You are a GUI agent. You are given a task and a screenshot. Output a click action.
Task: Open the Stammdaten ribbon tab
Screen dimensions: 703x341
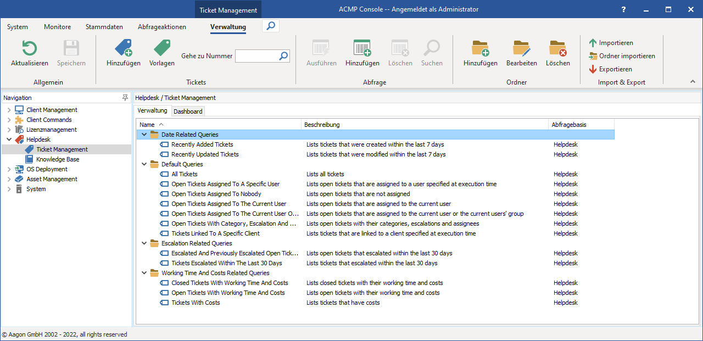(x=104, y=27)
